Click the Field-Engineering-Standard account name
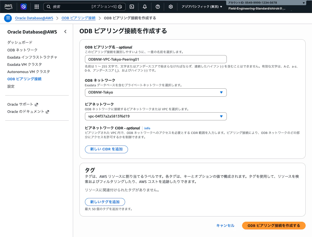This screenshot has width=312, height=237. tap(257, 8)
